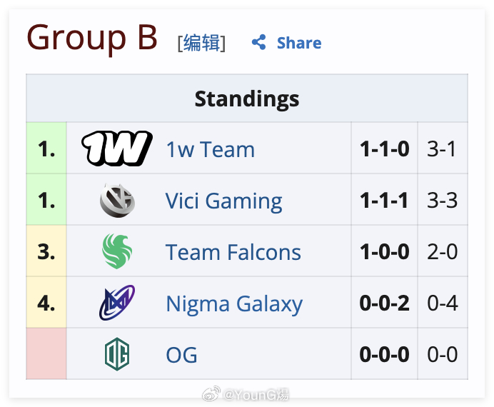Viewport: 494px width, 407px height.
Task: Click Team Falcons' yellow rank 3 cell
Action: [x=46, y=251]
